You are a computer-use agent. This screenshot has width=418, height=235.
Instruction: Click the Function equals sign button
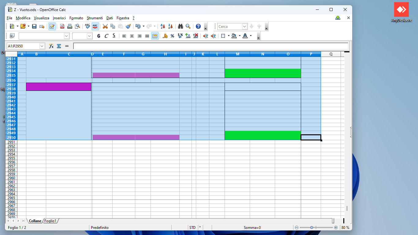67,46
